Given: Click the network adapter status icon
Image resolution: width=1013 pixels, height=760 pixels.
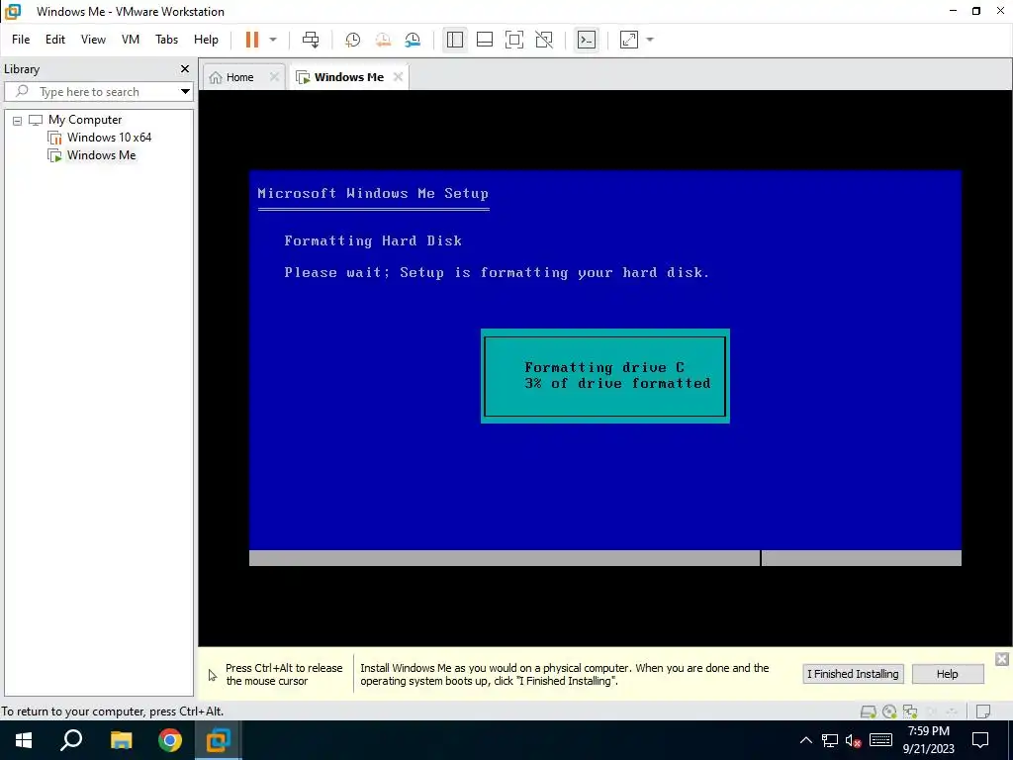Looking at the screenshot, I should tap(910, 712).
